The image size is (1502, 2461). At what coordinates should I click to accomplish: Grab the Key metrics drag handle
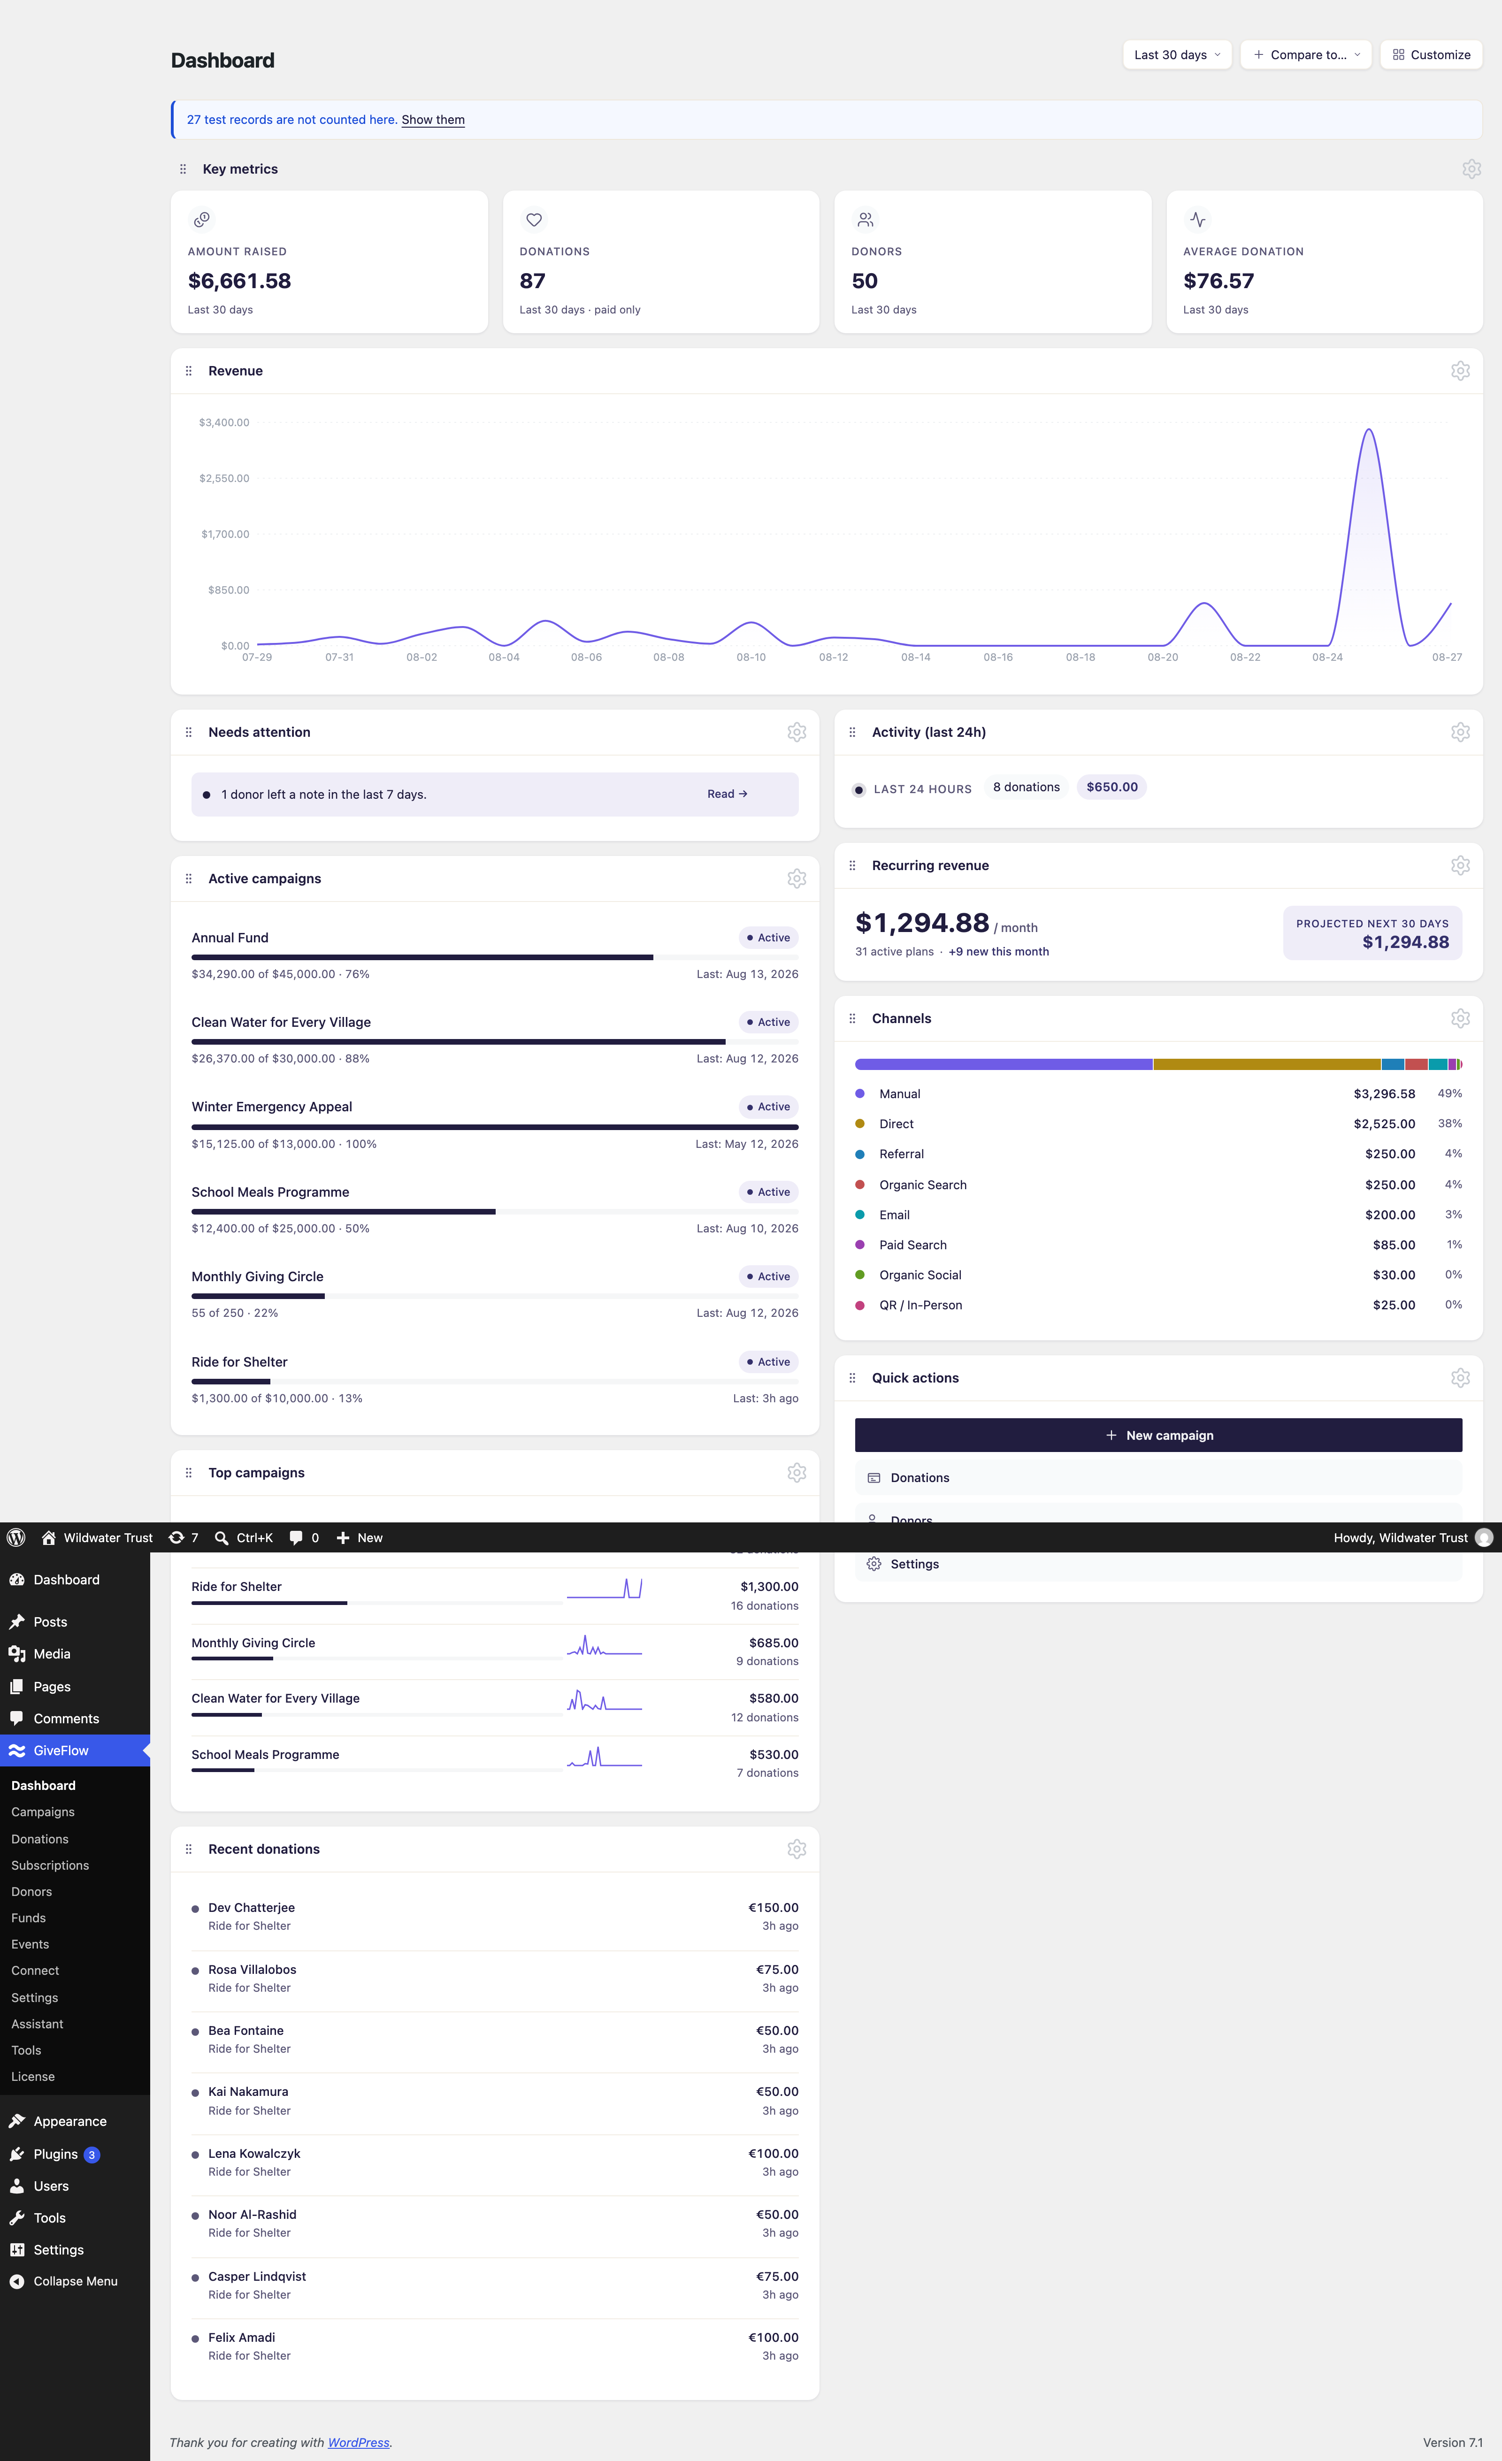tap(183, 169)
